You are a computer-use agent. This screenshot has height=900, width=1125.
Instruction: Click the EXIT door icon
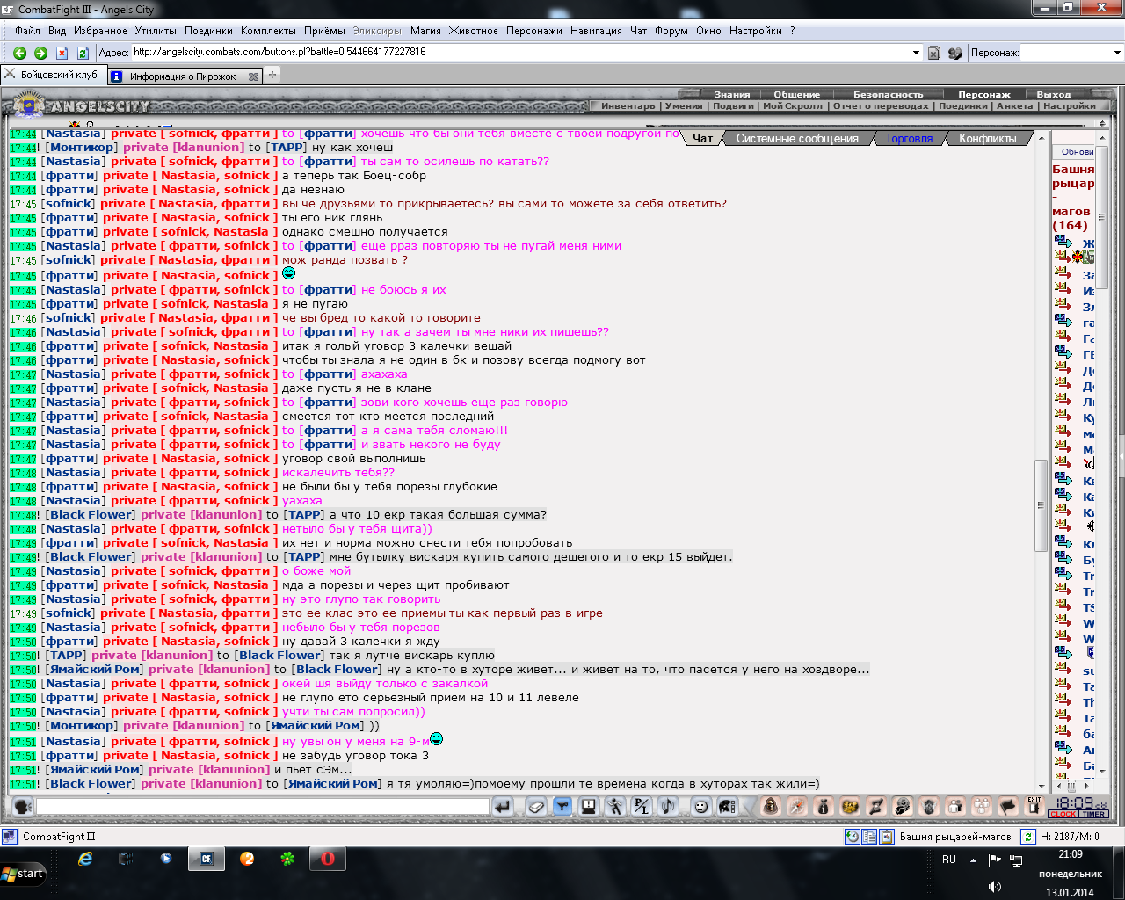[x=1034, y=806]
